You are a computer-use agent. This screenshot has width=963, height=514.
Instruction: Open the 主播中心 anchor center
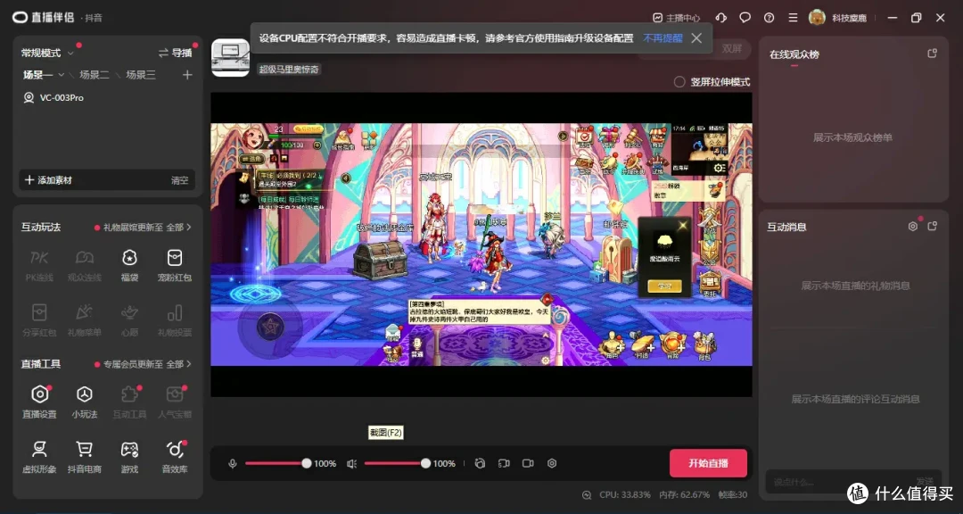tap(676, 18)
